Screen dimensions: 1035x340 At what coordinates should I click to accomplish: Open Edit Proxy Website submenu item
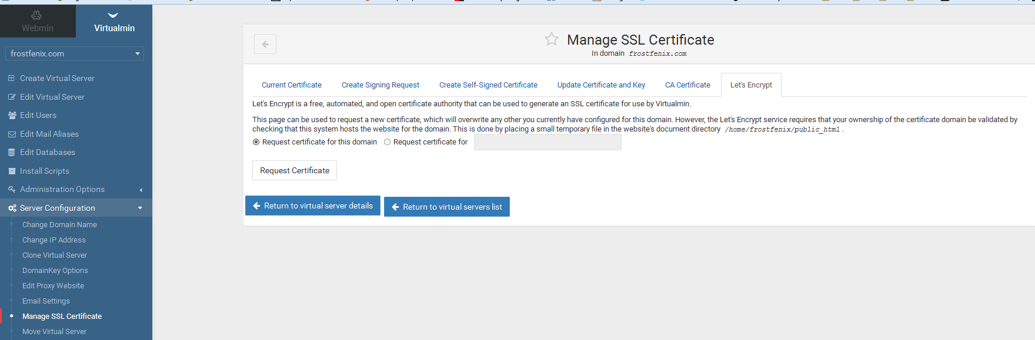[x=53, y=286]
